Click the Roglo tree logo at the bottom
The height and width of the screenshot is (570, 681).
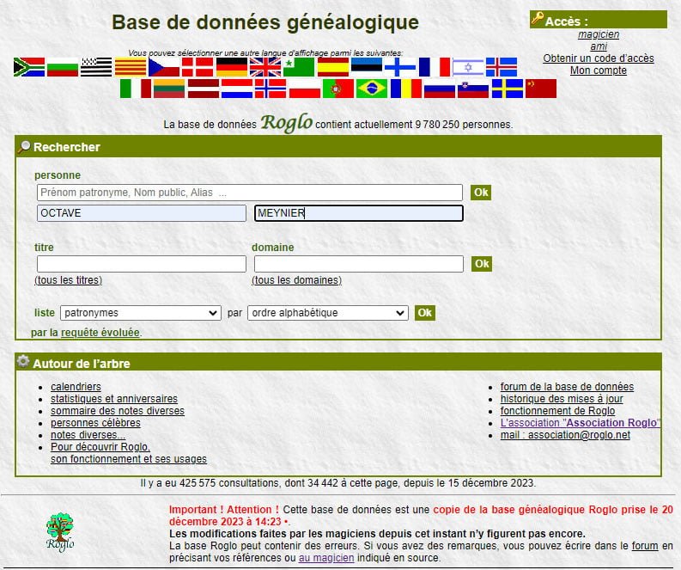coord(60,532)
